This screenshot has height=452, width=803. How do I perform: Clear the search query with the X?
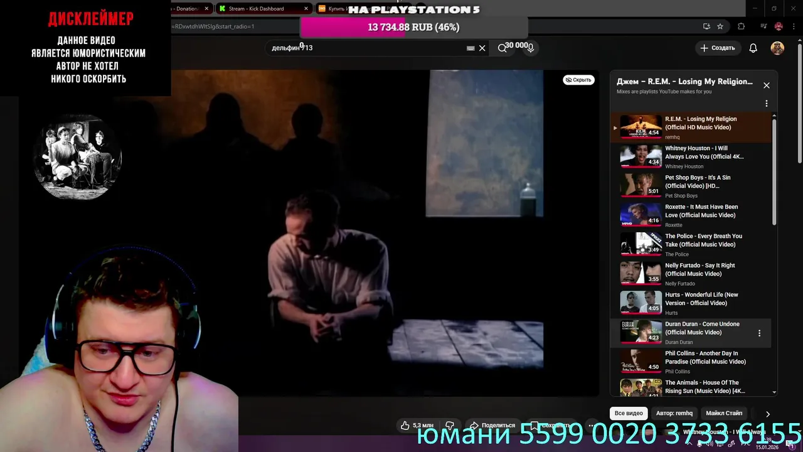point(482,48)
